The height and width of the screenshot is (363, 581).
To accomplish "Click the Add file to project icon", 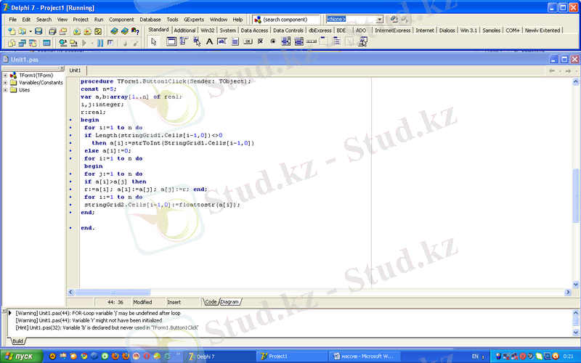I will click(77, 31).
